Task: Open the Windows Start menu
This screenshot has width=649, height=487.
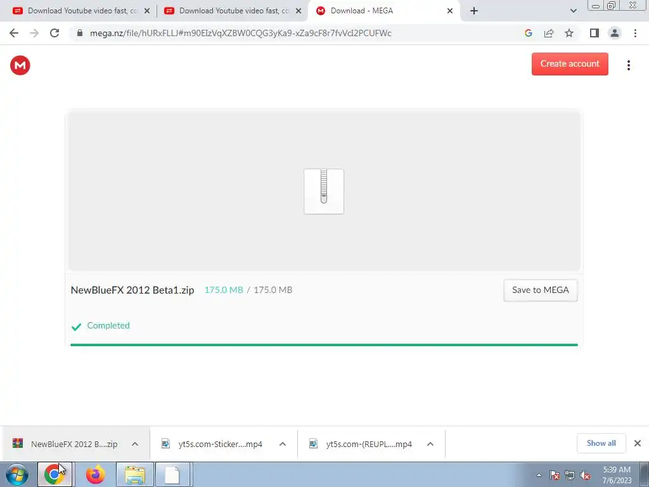Action: (x=17, y=474)
